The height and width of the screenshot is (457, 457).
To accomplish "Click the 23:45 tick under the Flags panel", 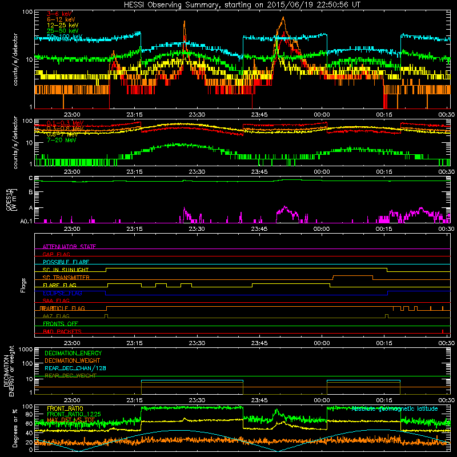I will click(259, 343).
